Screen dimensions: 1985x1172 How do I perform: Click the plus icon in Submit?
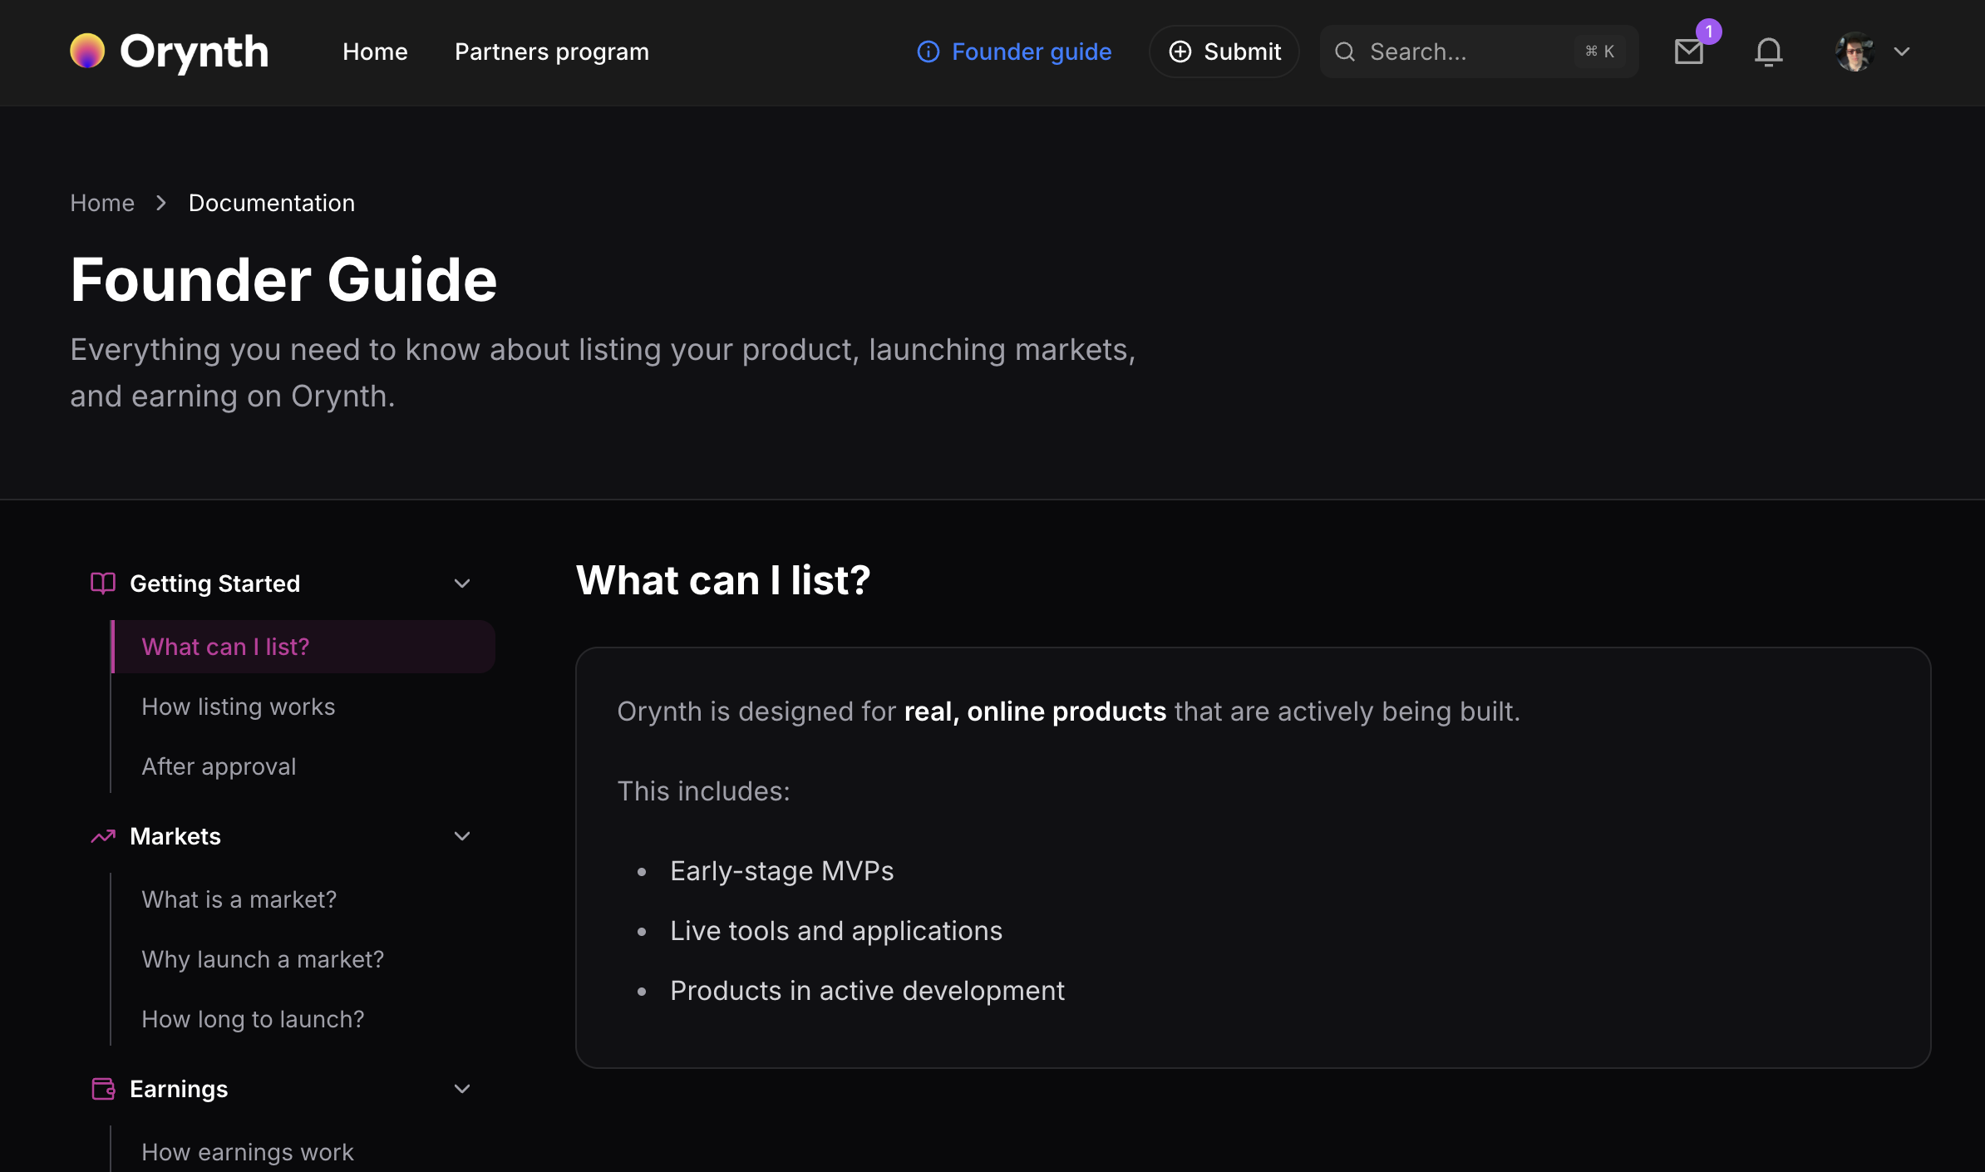point(1180,52)
